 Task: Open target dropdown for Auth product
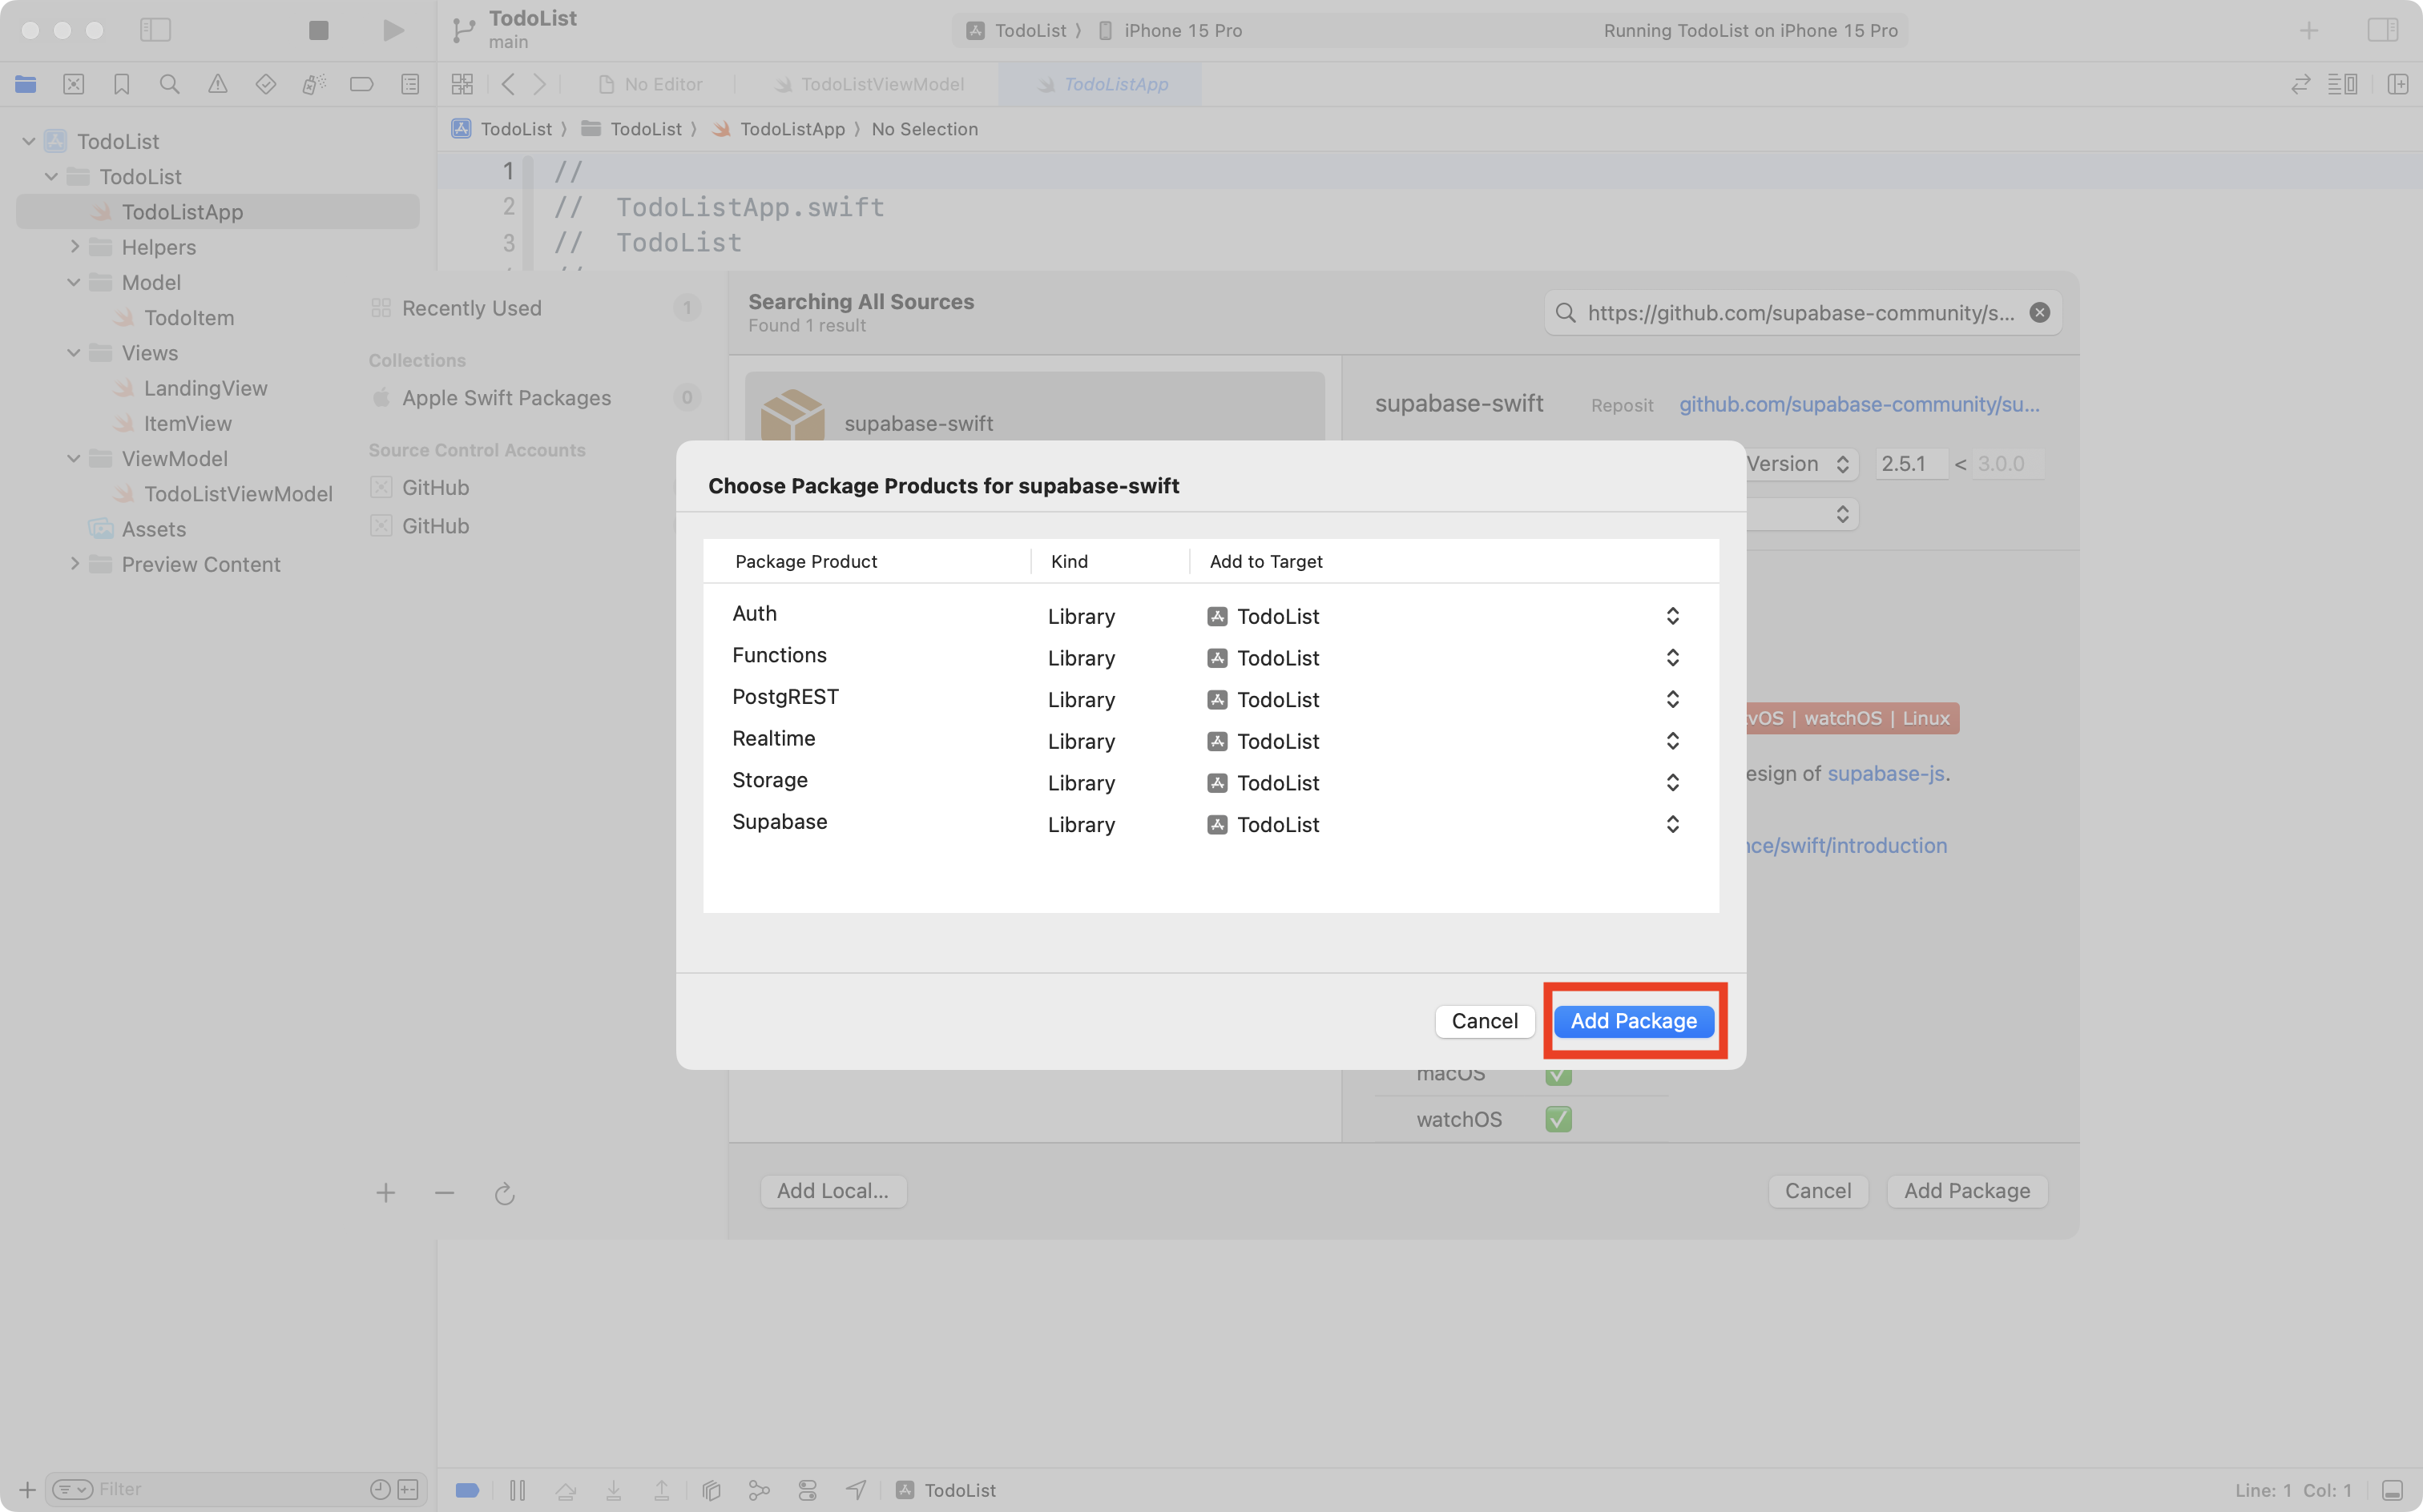tap(1671, 616)
